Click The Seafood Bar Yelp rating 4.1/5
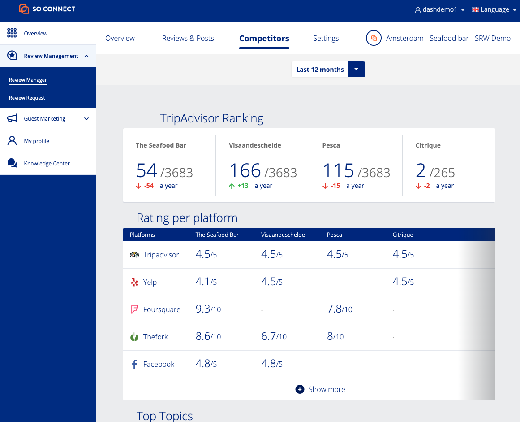Viewport: 520px width, 422px height. pos(206,282)
